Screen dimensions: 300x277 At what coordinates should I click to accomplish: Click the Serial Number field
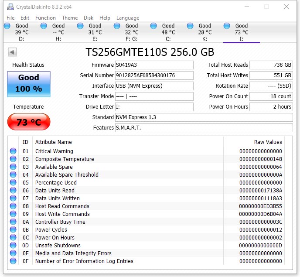[x=154, y=75]
